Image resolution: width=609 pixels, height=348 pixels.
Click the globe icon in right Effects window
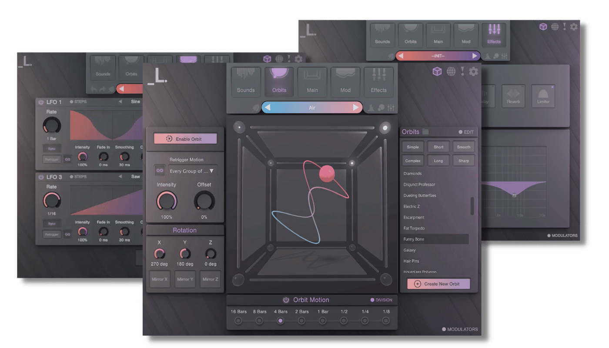[555, 27]
